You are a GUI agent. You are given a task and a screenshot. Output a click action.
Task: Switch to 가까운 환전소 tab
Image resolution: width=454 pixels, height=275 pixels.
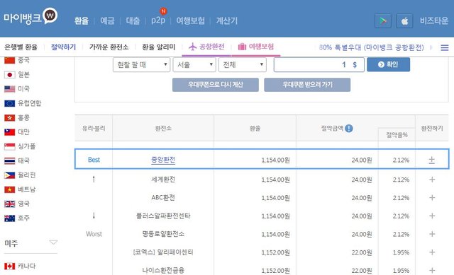109,47
